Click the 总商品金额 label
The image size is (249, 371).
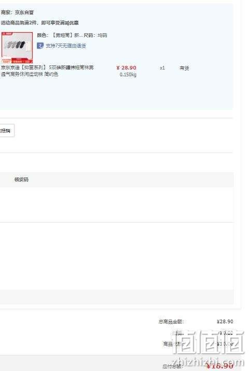pyautogui.click(x=171, y=322)
